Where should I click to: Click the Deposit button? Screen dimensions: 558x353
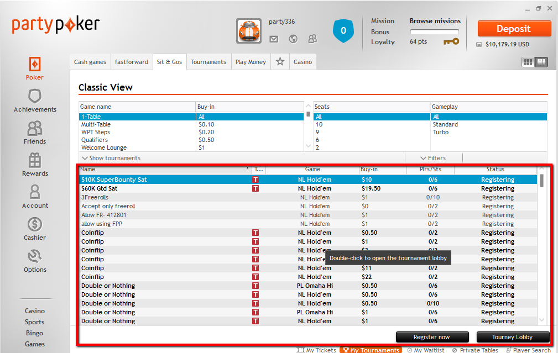click(514, 29)
